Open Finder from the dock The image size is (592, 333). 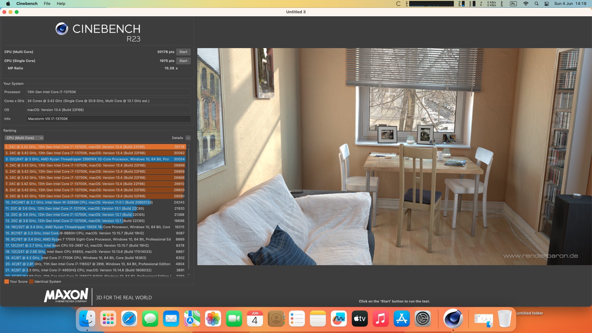87,319
